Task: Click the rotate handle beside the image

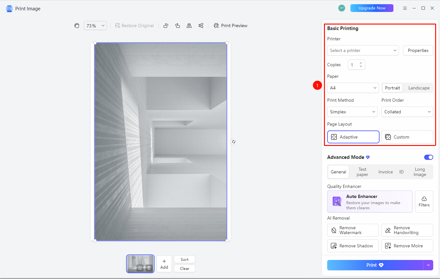Action: [233, 142]
